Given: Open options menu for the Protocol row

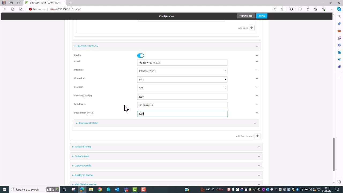Looking at the screenshot, I should click(x=257, y=87).
